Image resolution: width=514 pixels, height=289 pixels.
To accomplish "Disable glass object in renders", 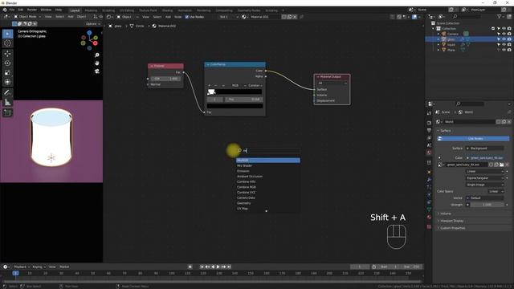I will (509, 39).
